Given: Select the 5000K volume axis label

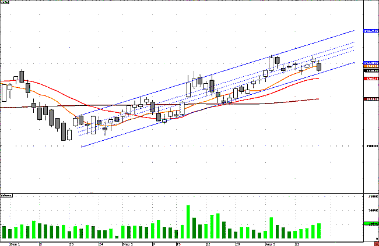Looking at the screenshot, I should (x=371, y=210).
